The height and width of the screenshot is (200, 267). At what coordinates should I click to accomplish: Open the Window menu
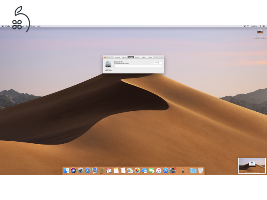tap(33, 26)
